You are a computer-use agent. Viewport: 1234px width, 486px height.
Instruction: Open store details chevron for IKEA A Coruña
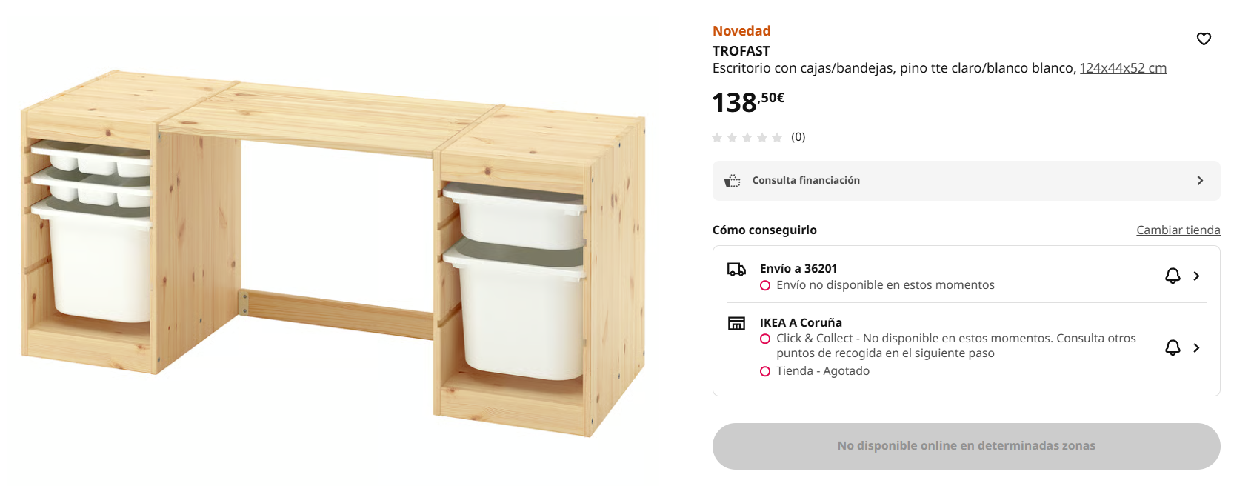pyautogui.click(x=1196, y=347)
